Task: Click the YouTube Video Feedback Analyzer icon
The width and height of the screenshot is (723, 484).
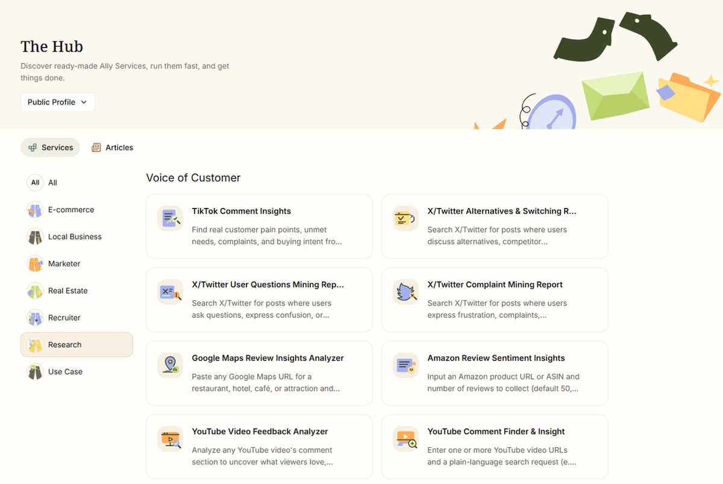Action: tap(170, 439)
